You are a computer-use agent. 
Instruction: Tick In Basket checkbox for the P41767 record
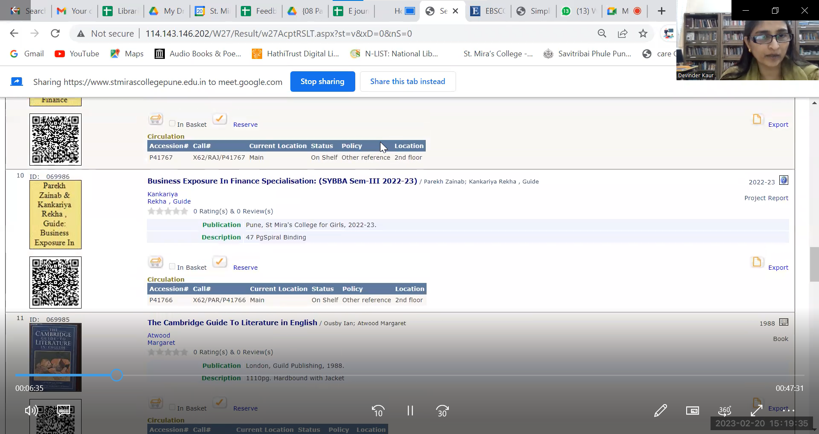click(x=172, y=124)
